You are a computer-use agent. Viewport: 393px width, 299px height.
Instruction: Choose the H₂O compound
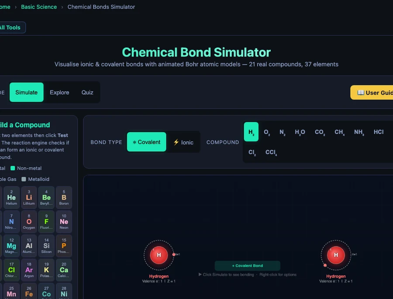(300, 132)
